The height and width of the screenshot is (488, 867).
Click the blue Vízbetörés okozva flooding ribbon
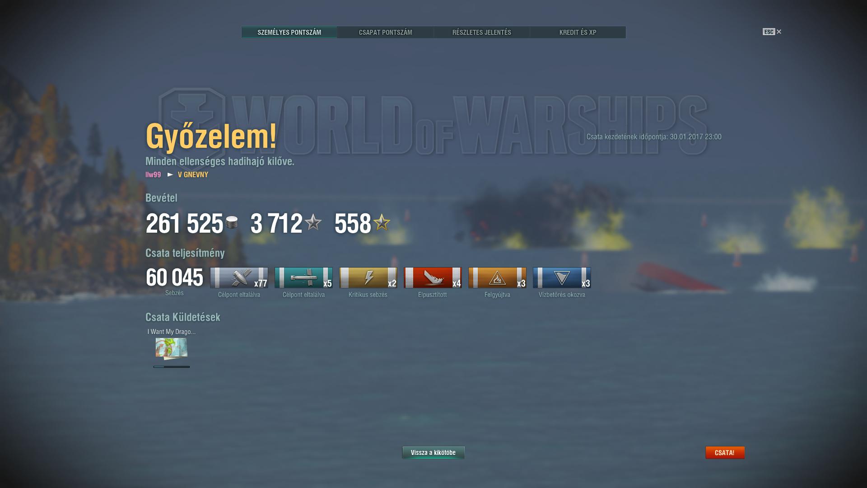point(562,277)
